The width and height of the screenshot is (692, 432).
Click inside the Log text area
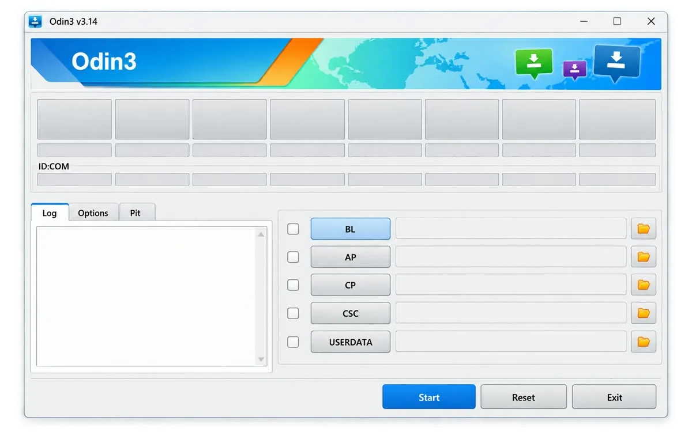coord(146,296)
